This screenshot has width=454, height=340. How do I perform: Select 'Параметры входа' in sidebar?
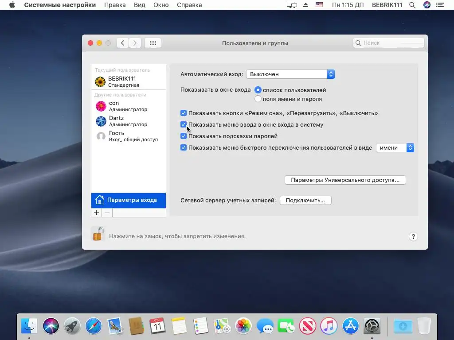(129, 200)
